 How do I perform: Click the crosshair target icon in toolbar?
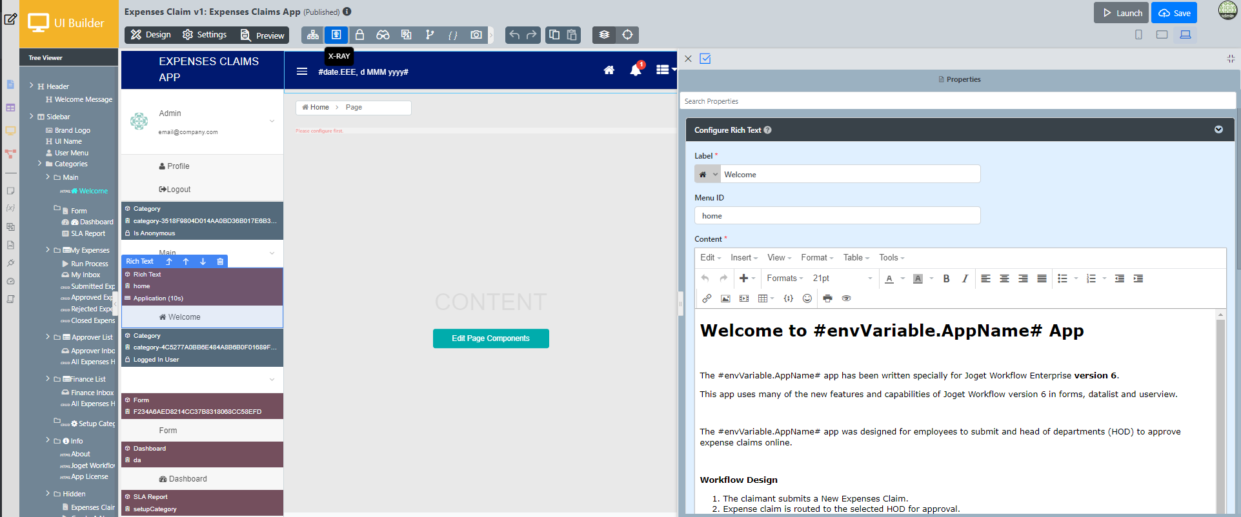627,35
